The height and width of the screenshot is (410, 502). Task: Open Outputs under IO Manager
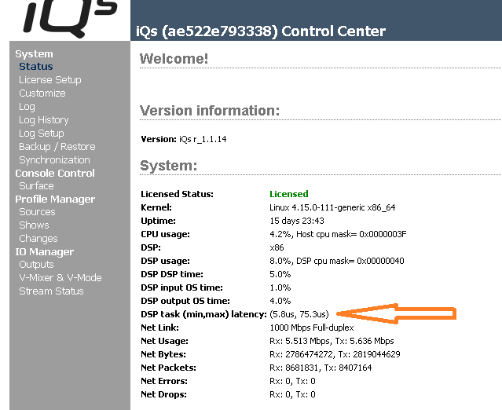click(36, 265)
